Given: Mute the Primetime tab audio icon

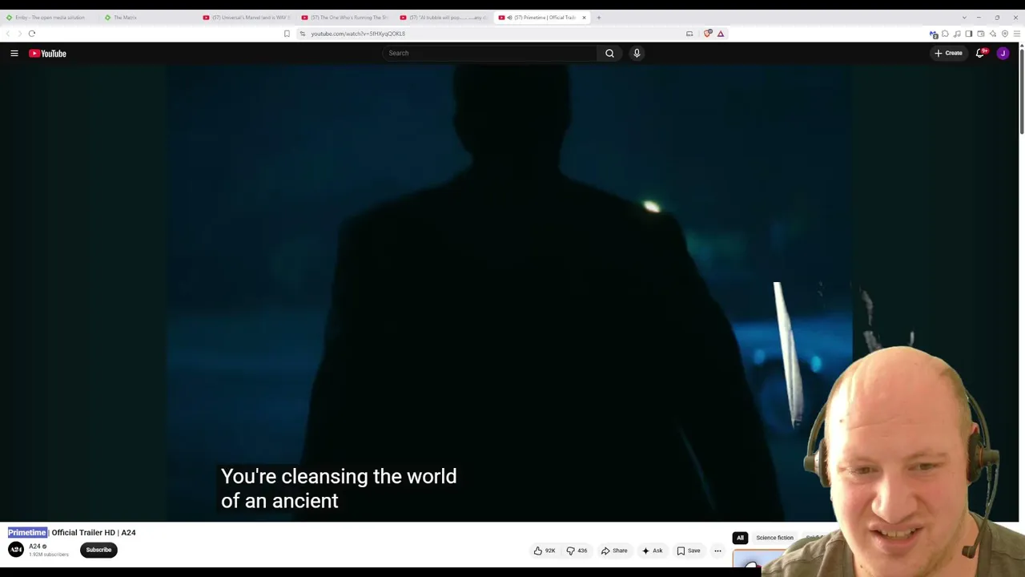Looking at the screenshot, I should (509, 18).
